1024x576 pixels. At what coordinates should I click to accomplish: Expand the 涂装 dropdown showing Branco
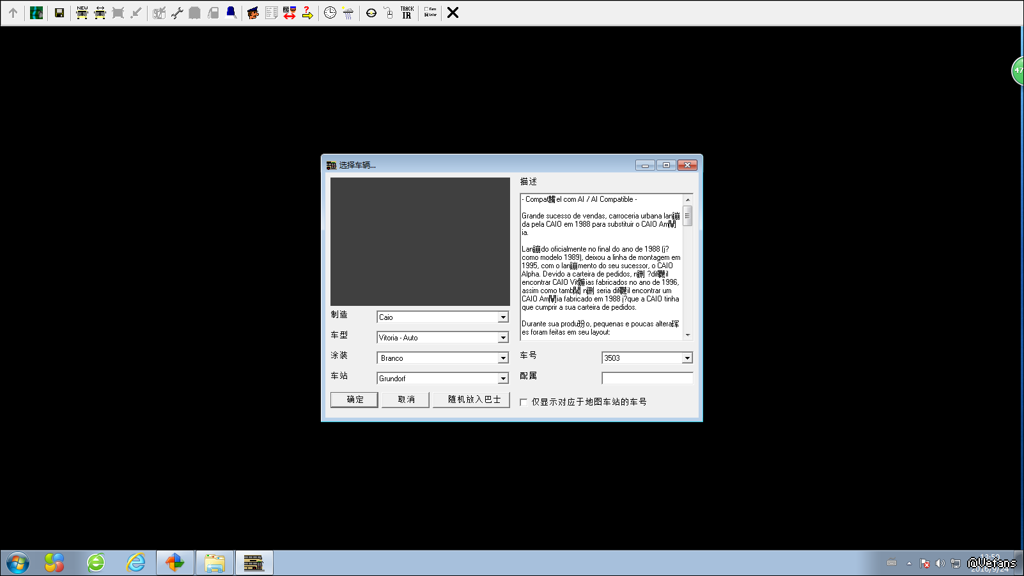click(x=503, y=358)
